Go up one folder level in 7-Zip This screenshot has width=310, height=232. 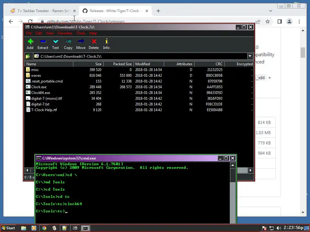click(x=28, y=56)
